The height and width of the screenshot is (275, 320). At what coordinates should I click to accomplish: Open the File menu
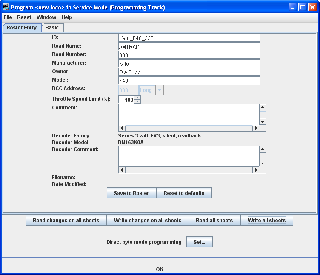point(8,17)
